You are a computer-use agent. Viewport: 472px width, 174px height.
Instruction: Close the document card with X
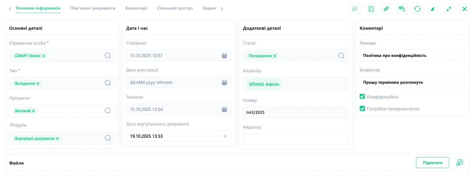(464, 9)
